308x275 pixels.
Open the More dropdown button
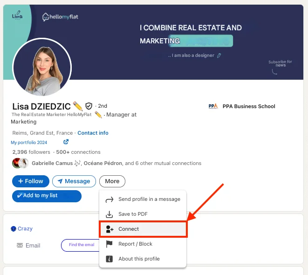coord(112,181)
